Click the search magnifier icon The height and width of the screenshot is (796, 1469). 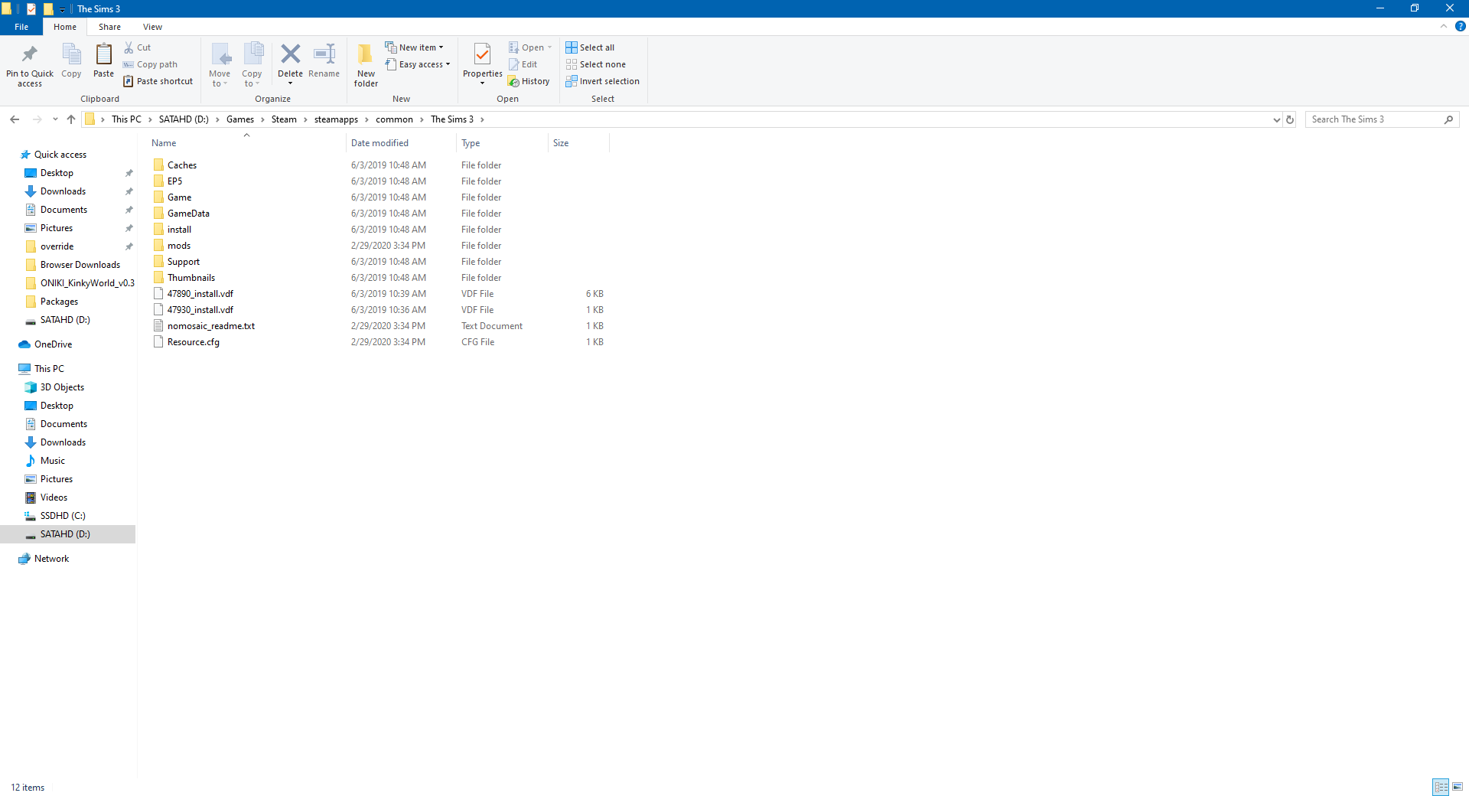(1448, 119)
